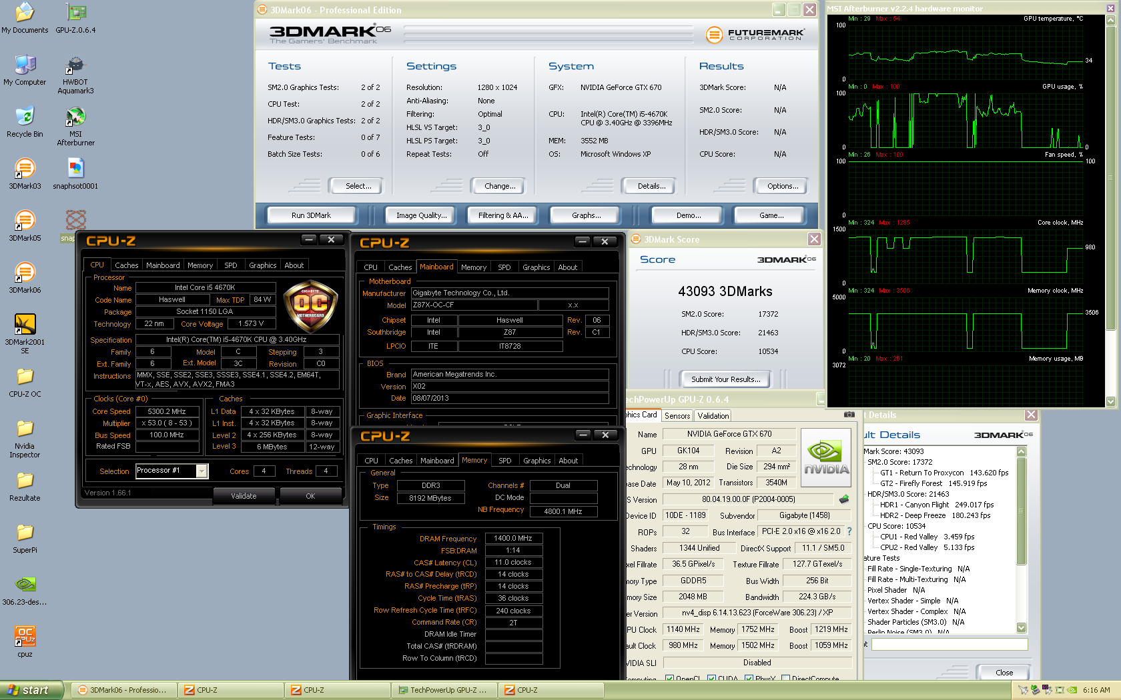Image resolution: width=1121 pixels, height=700 pixels.
Task: Click the NVIDIA logo in GPU-Z
Action: (x=826, y=457)
